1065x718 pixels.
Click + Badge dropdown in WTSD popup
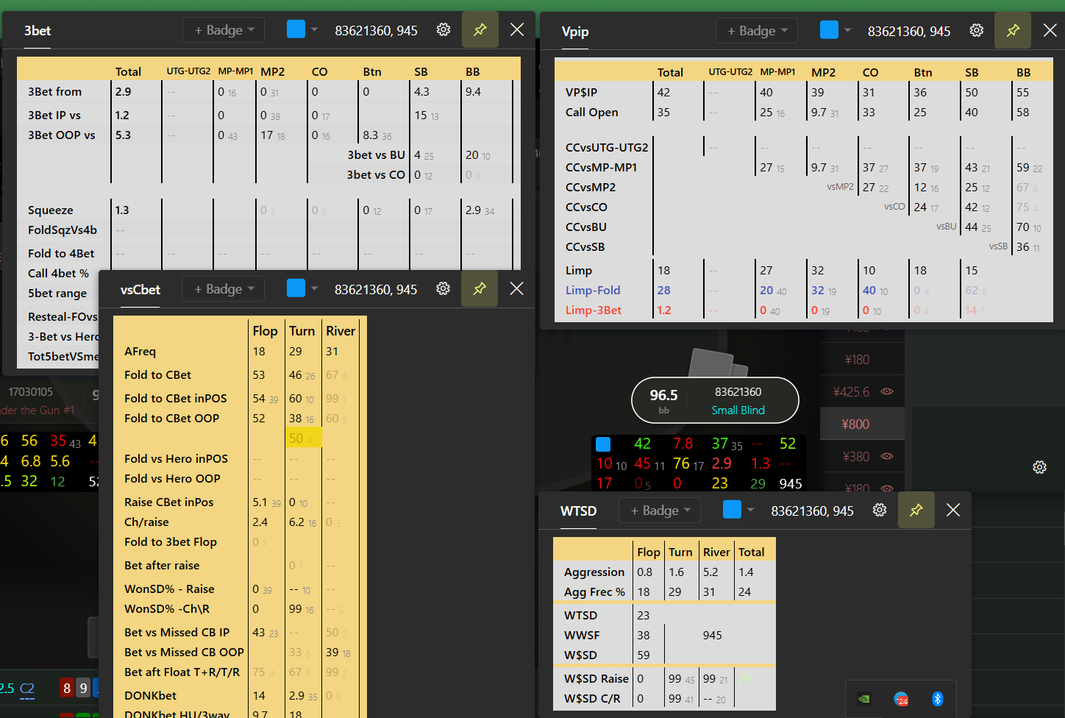tap(660, 510)
